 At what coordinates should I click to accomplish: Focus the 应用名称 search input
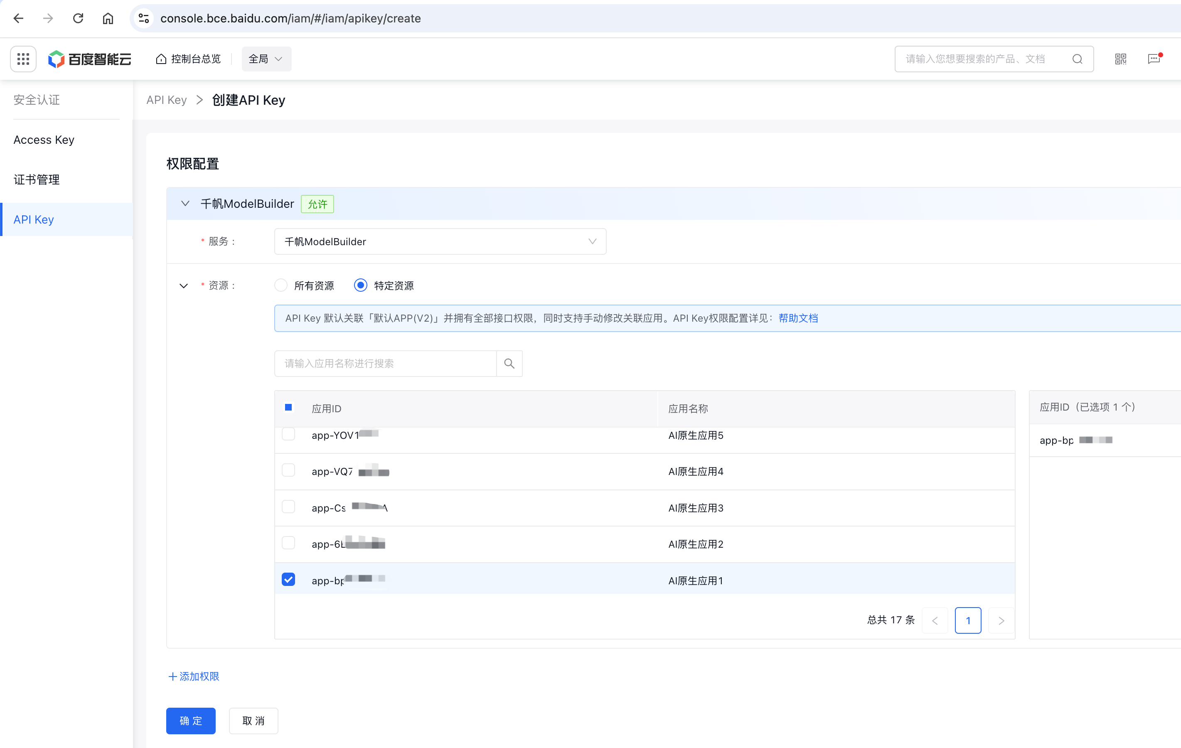click(385, 364)
